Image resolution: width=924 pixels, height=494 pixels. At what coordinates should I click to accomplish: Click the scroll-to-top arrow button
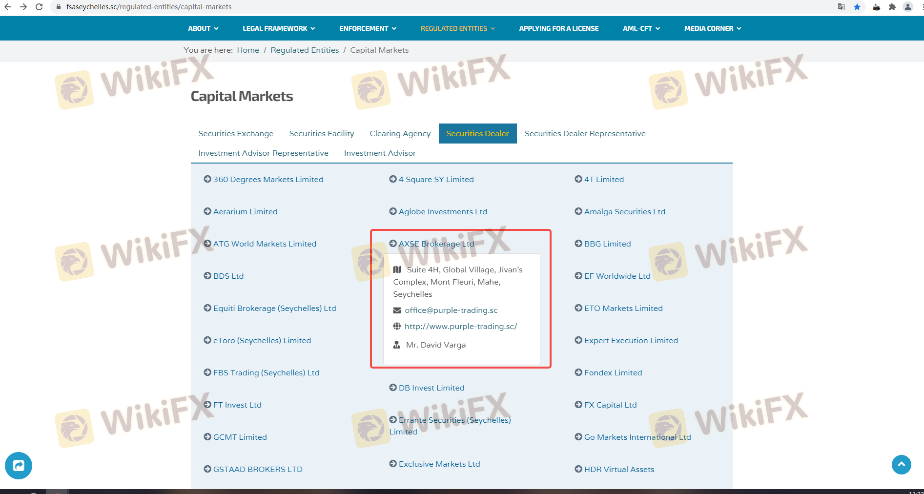click(901, 464)
